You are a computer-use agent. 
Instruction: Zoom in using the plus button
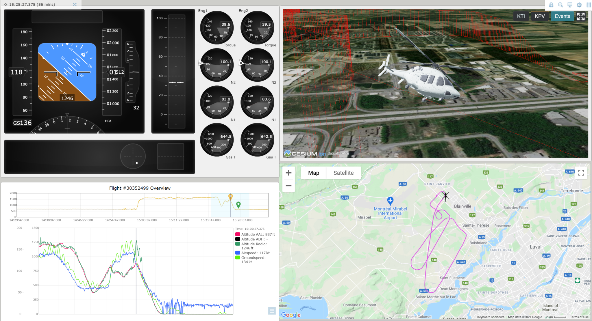[x=288, y=172]
